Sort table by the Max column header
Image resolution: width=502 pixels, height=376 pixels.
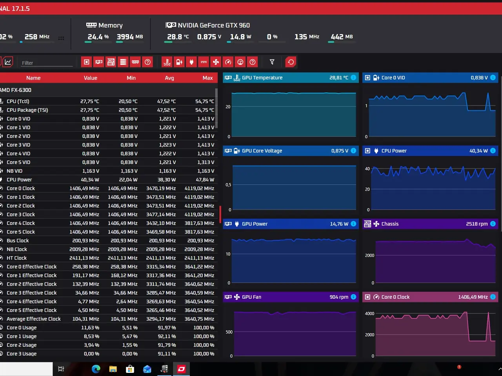click(208, 78)
